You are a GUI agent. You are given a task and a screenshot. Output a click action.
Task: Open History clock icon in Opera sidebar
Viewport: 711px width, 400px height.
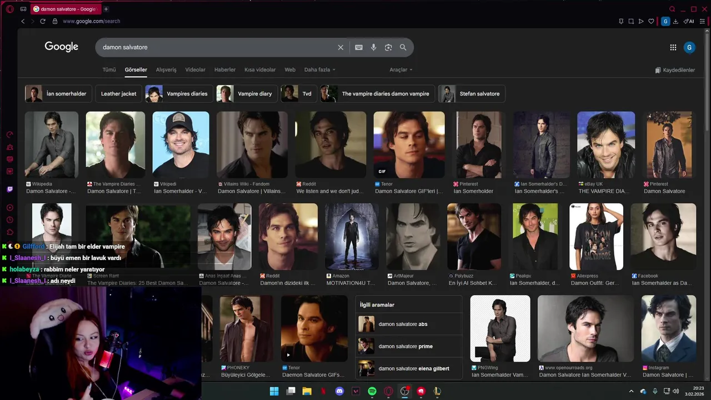click(10, 219)
